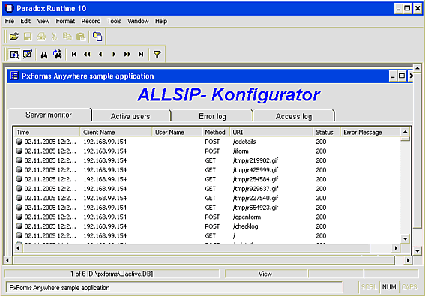Sort by the Client Name column header
The height and width of the screenshot is (296, 425).
point(116,133)
